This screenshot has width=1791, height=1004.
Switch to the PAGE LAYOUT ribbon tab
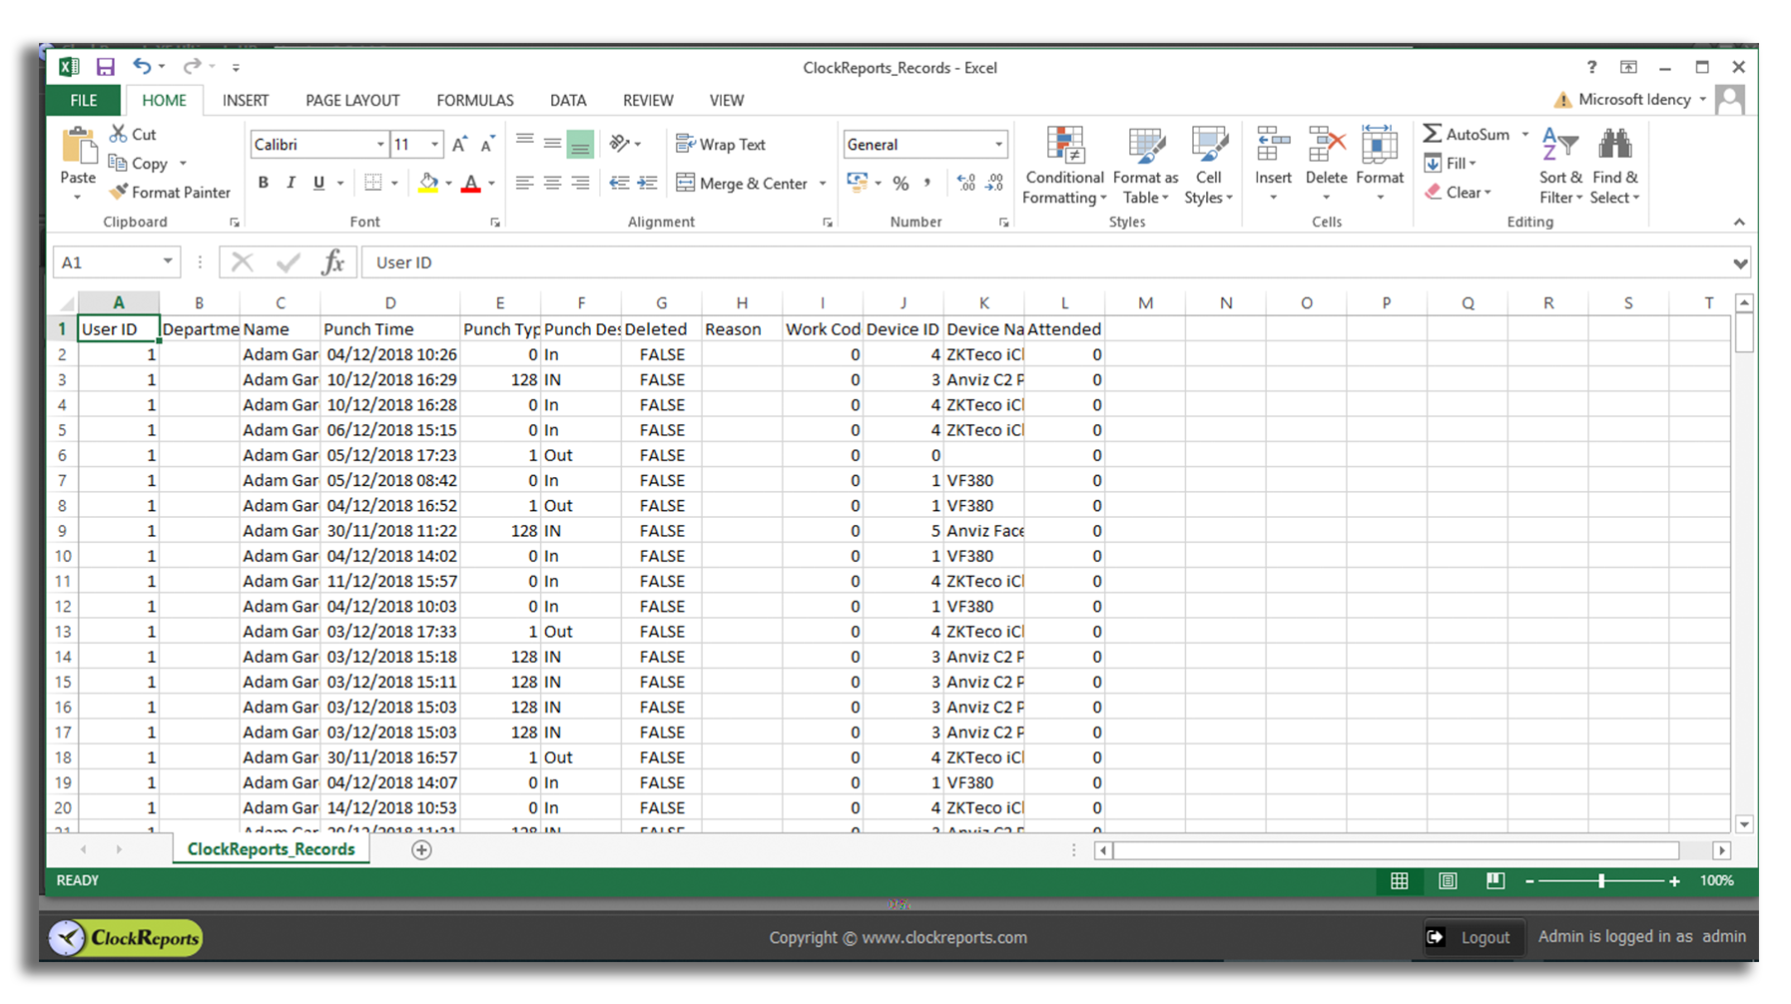pyautogui.click(x=352, y=100)
